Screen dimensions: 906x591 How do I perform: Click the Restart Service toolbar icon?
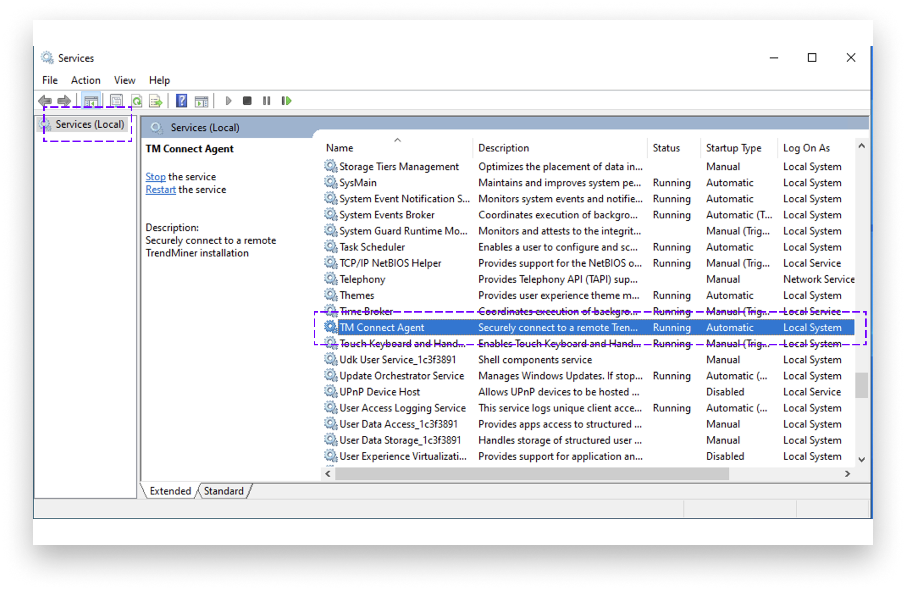286,101
